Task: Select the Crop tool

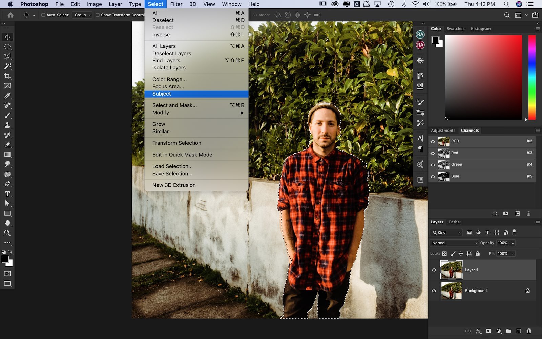Action: 7,76
